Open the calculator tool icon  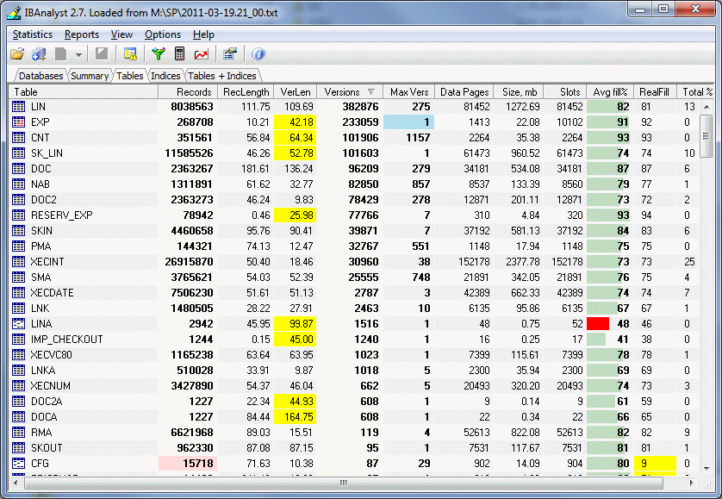point(179,54)
